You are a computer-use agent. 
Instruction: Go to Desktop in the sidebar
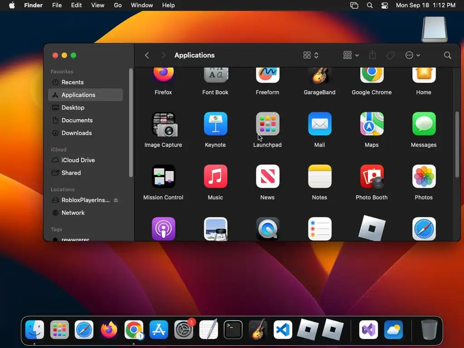pos(85,108)
